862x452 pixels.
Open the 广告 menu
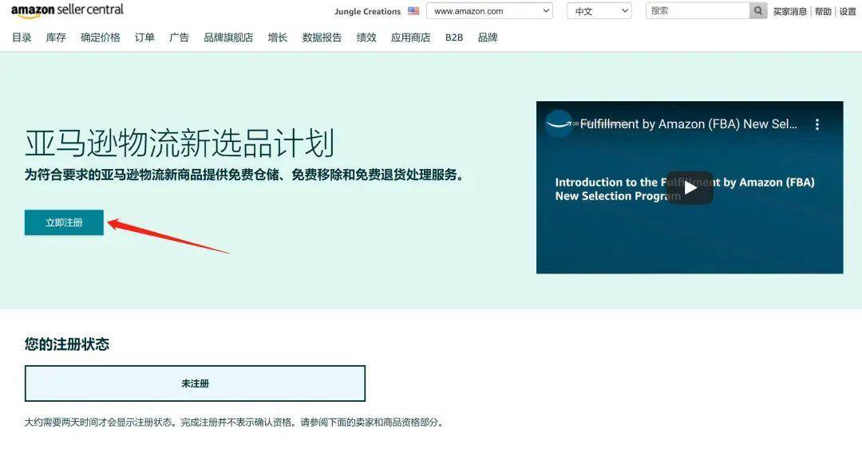pyautogui.click(x=180, y=37)
